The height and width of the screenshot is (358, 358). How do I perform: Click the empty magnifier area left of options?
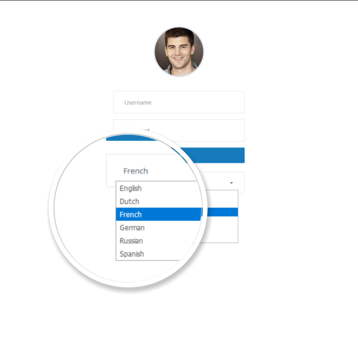[x=85, y=208]
